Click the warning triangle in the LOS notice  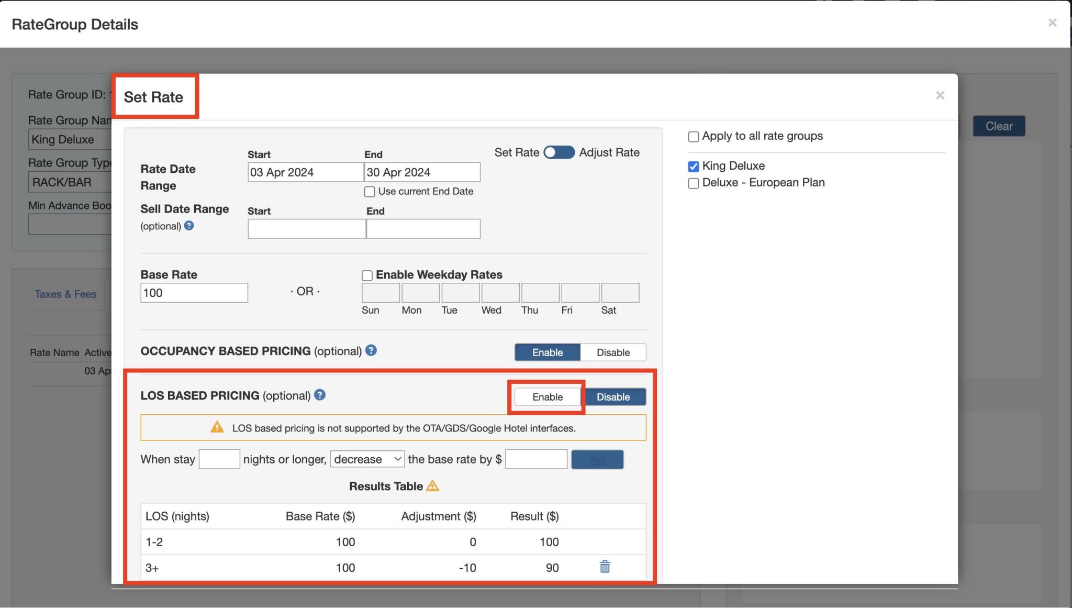[x=217, y=427]
